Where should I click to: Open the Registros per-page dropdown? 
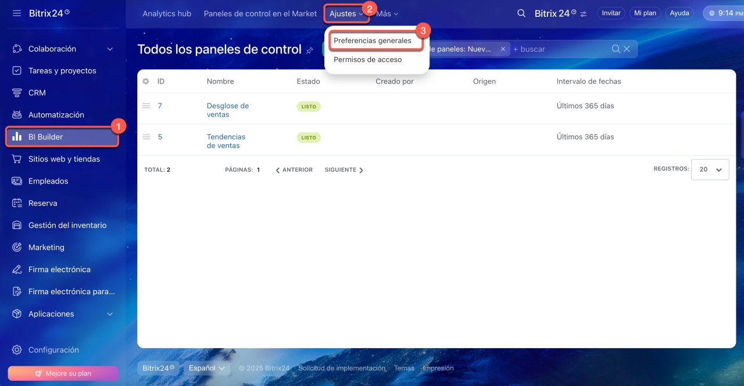point(710,170)
